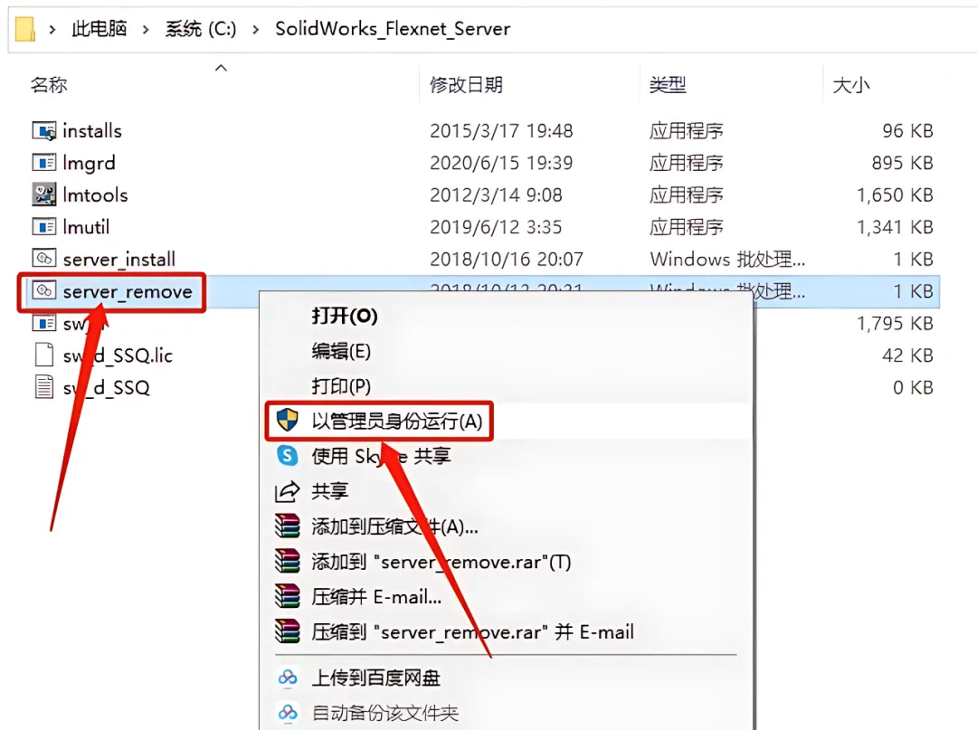Sort by 修改日期 column header
The height and width of the screenshot is (730, 977).
coord(466,85)
